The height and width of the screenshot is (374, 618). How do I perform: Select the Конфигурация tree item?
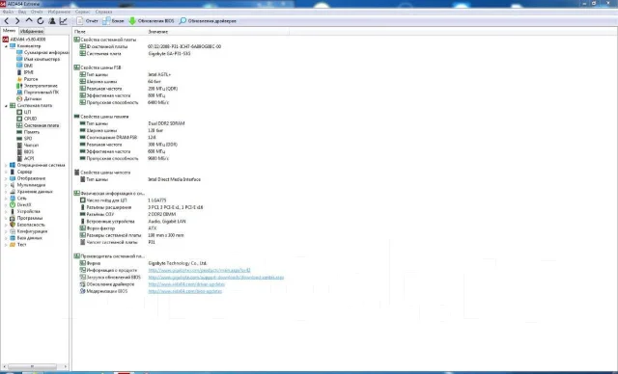click(32, 231)
